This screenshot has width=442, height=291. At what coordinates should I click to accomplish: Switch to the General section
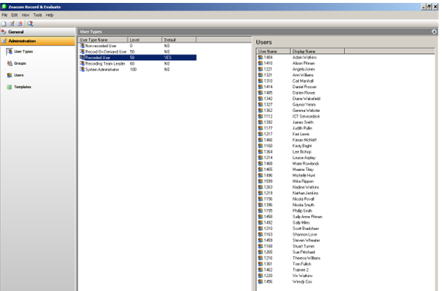click(38, 32)
